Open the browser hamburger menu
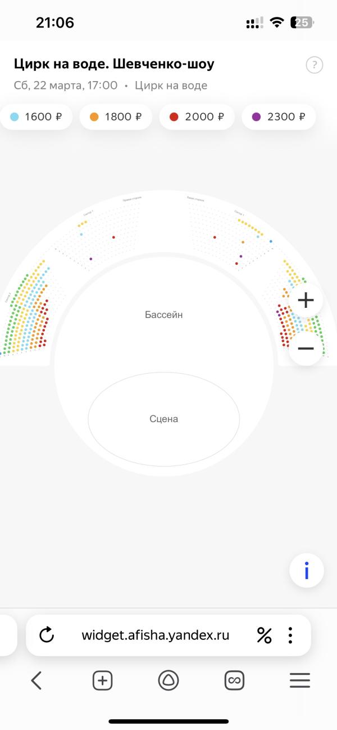Image resolution: width=337 pixels, height=730 pixels. point(300,681)
